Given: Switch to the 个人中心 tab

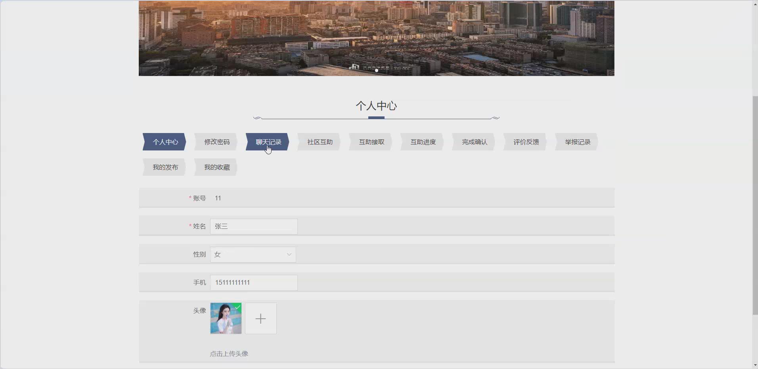Looking at the screenshot, I should pyautogui.click(x=165, y=142).
